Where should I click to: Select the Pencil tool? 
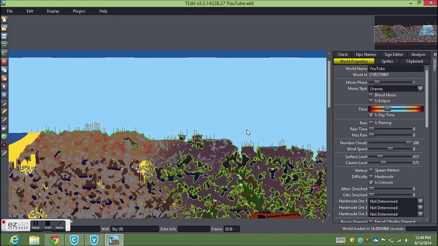[4, 111]
